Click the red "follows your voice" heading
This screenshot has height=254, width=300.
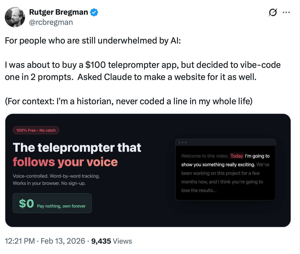pos(65,162)
